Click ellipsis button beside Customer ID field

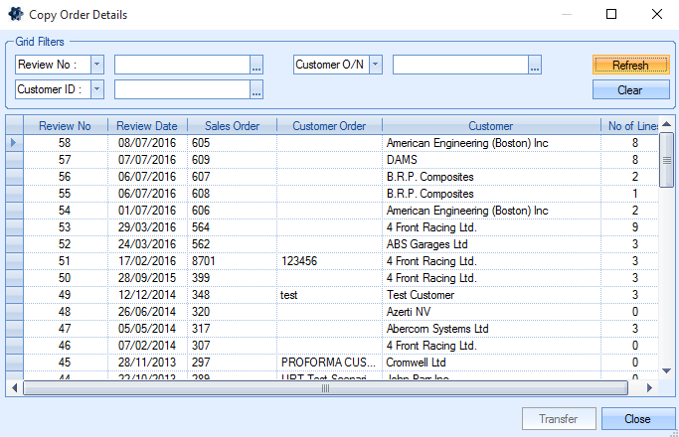coord(256,90)
